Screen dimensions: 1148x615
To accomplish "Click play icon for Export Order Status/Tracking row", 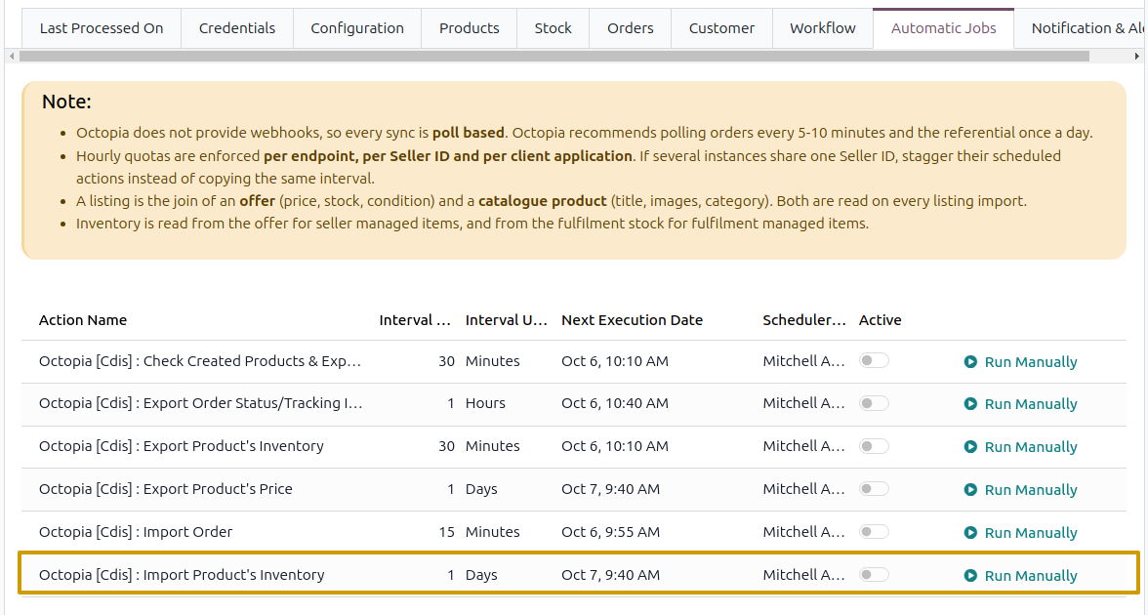I will [970, 404].
